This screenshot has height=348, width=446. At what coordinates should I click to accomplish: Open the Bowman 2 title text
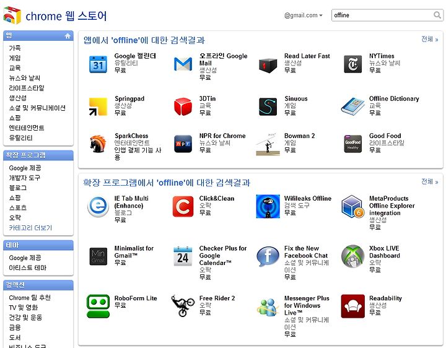pos(300,136)
